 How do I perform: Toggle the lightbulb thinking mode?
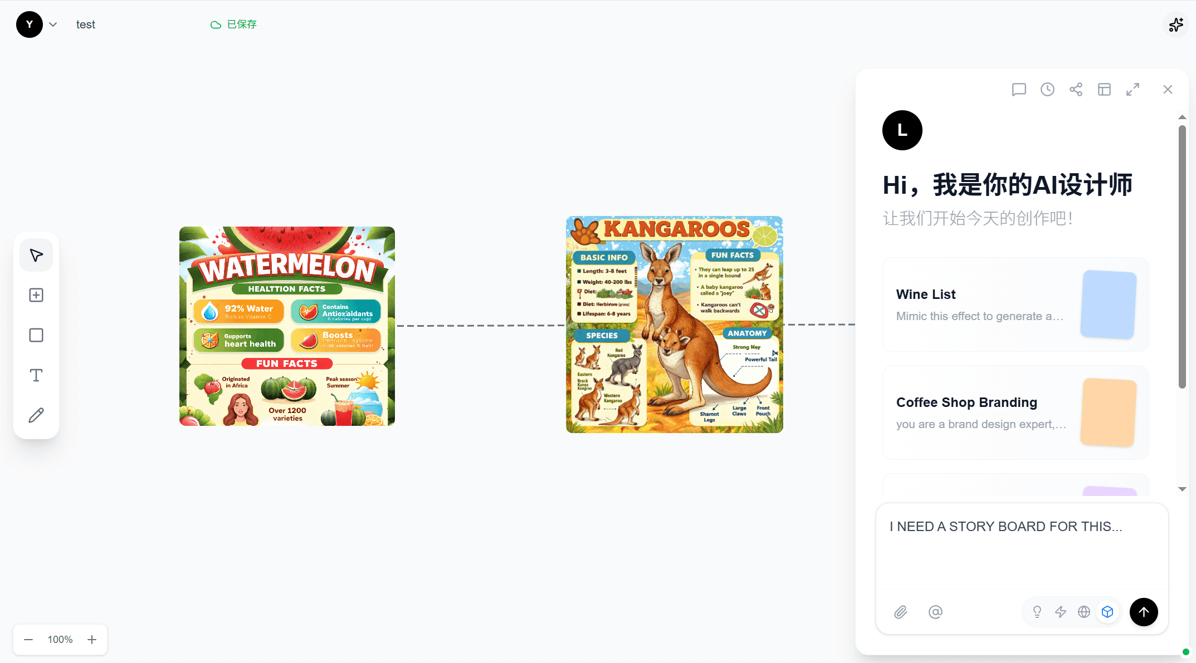1037,612
